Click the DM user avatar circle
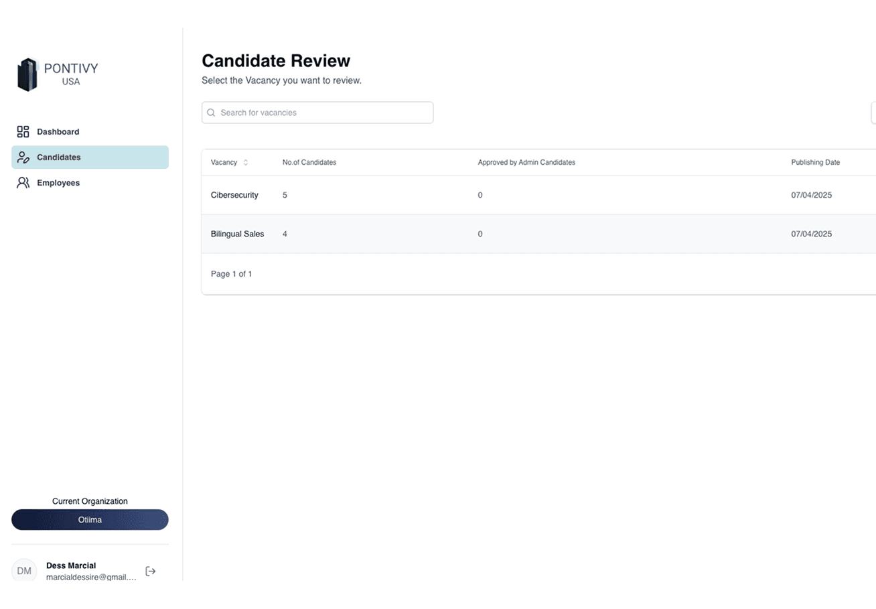 (x=24, y=571)
